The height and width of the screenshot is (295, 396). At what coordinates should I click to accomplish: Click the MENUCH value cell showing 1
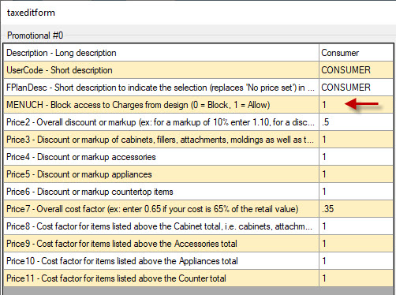click(356, 105)
